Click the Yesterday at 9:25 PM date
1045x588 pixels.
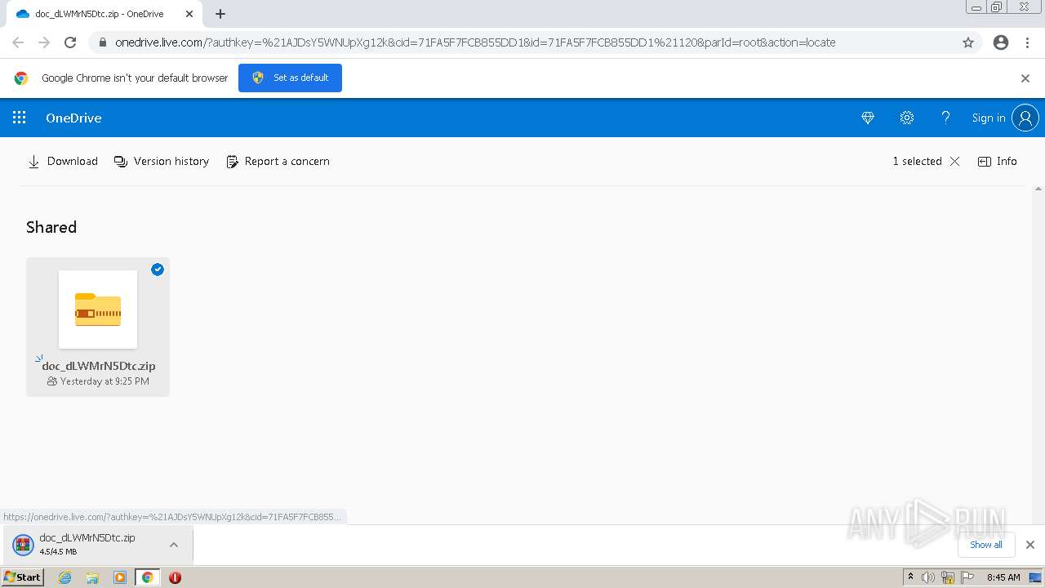(104, 381)
